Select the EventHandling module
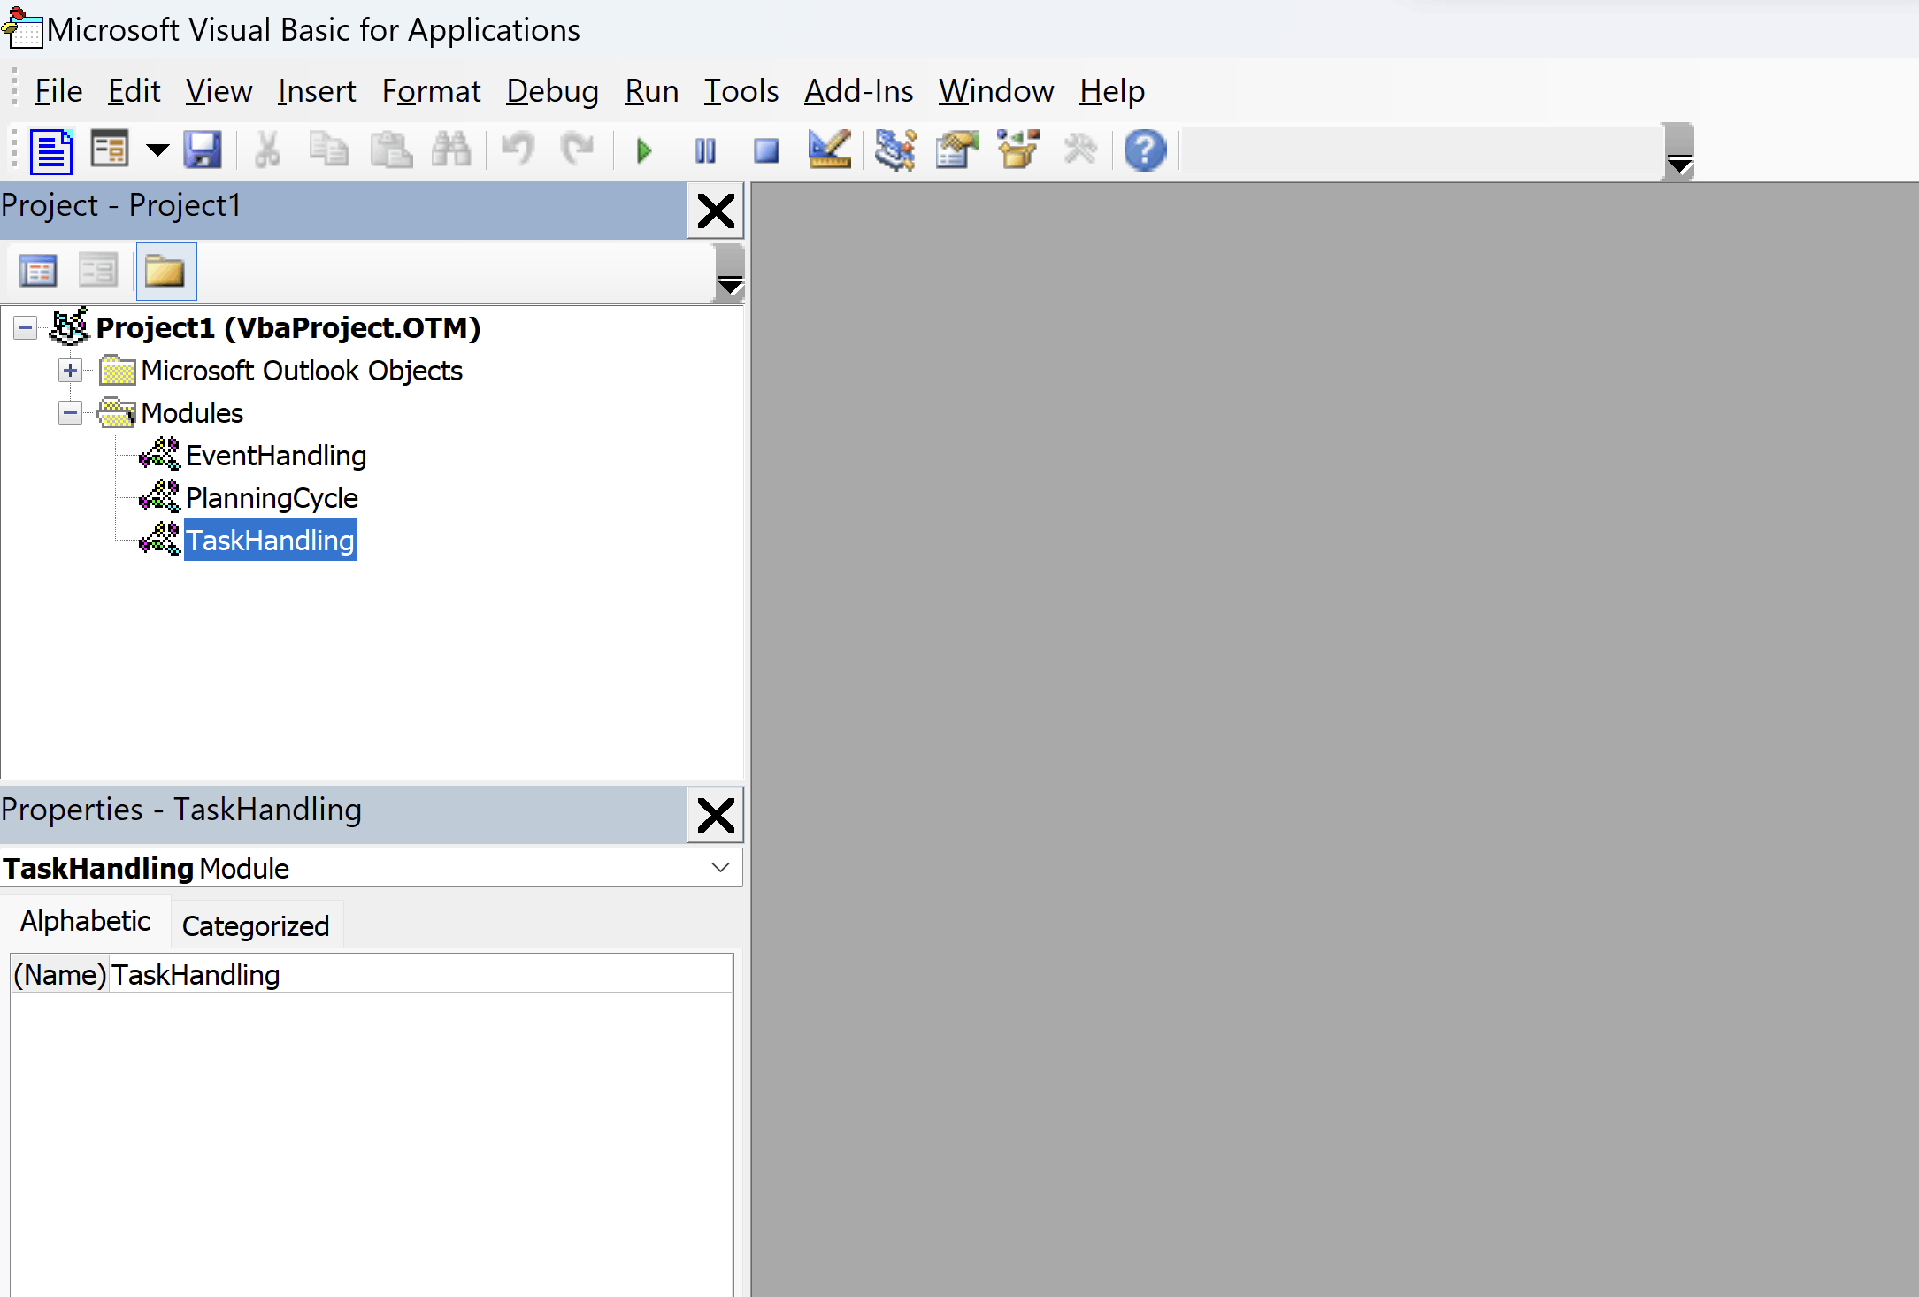1919x1297 pixels. pyautogui.click(x=276, y=456)
